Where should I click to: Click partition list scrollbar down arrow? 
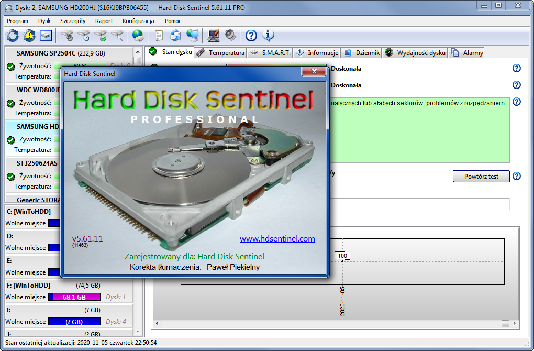(138, 331)
